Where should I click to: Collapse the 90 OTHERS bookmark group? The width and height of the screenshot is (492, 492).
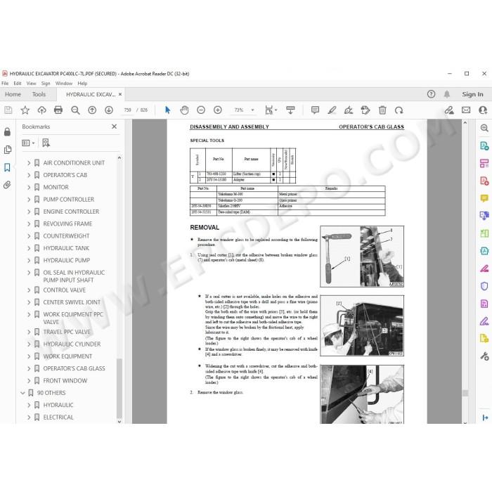[x=22, y=393]
